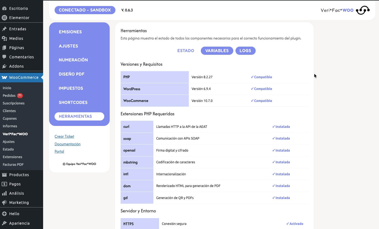This screenshot has height=229, width=379.
Task: Click the Escritorio dashboard icon
Action: 4,8
